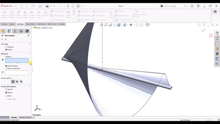Confirm with the viewport corner green checkmark
This screenshot has height=124, width=220.
click(203, 30)
